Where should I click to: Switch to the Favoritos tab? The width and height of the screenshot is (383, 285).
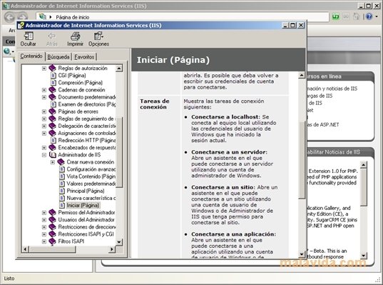(84, 57)
